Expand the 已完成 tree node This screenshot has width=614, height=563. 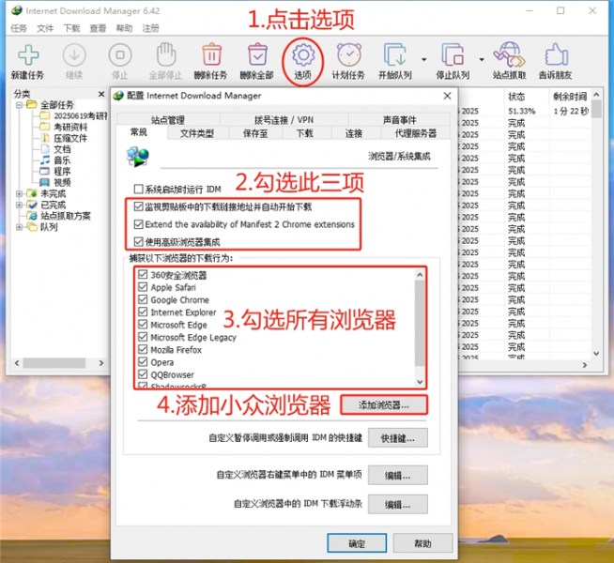click(19, 205)
